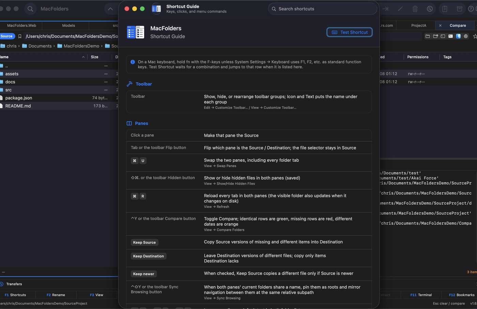Click F2 Rename in function key bar

click(x=56, y=295)
